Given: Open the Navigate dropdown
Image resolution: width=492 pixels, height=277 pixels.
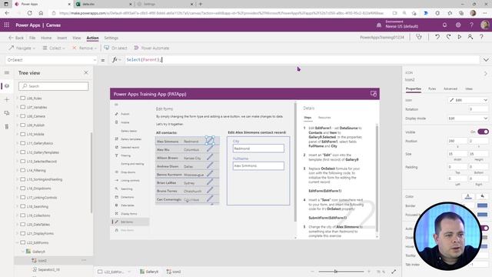Looking at the screenshot, I should click(x=22, y=48).
